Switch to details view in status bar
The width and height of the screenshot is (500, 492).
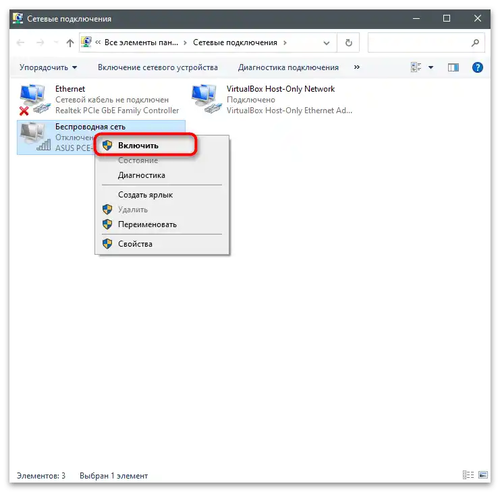point(468,475)
